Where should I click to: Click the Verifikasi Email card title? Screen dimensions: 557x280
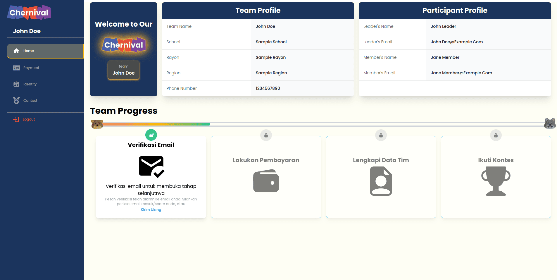coord(151,145)
